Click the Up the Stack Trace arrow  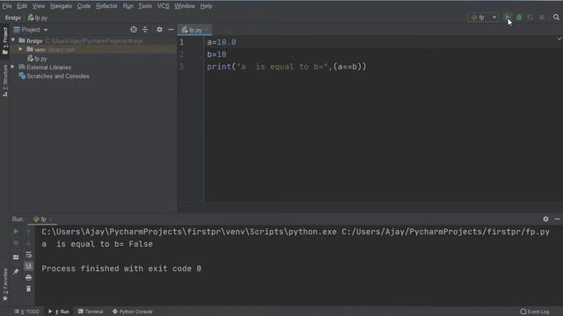coord(29,232)
